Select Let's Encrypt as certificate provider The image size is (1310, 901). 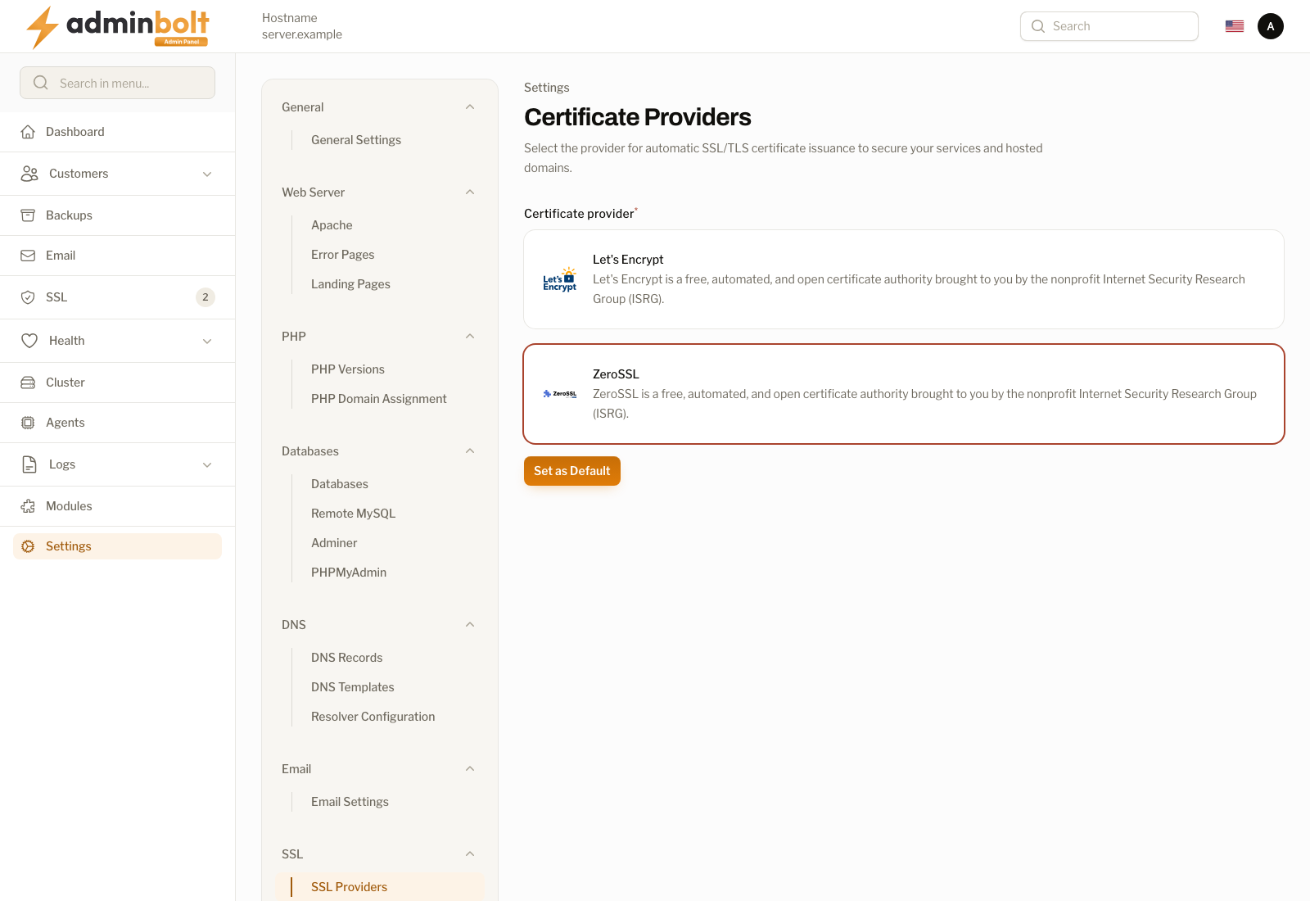click(904, 279)
